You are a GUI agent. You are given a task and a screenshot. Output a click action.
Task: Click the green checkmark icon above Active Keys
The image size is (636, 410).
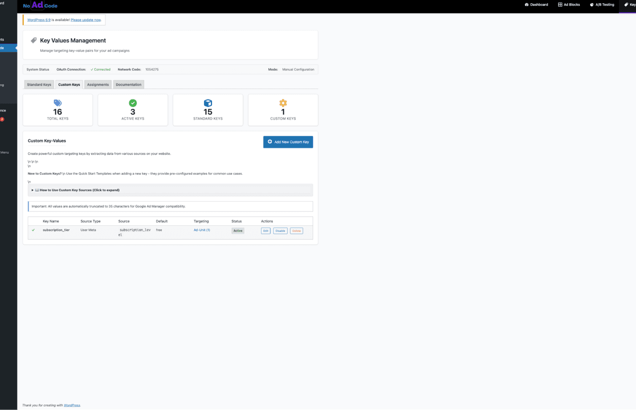coord(132,103)
